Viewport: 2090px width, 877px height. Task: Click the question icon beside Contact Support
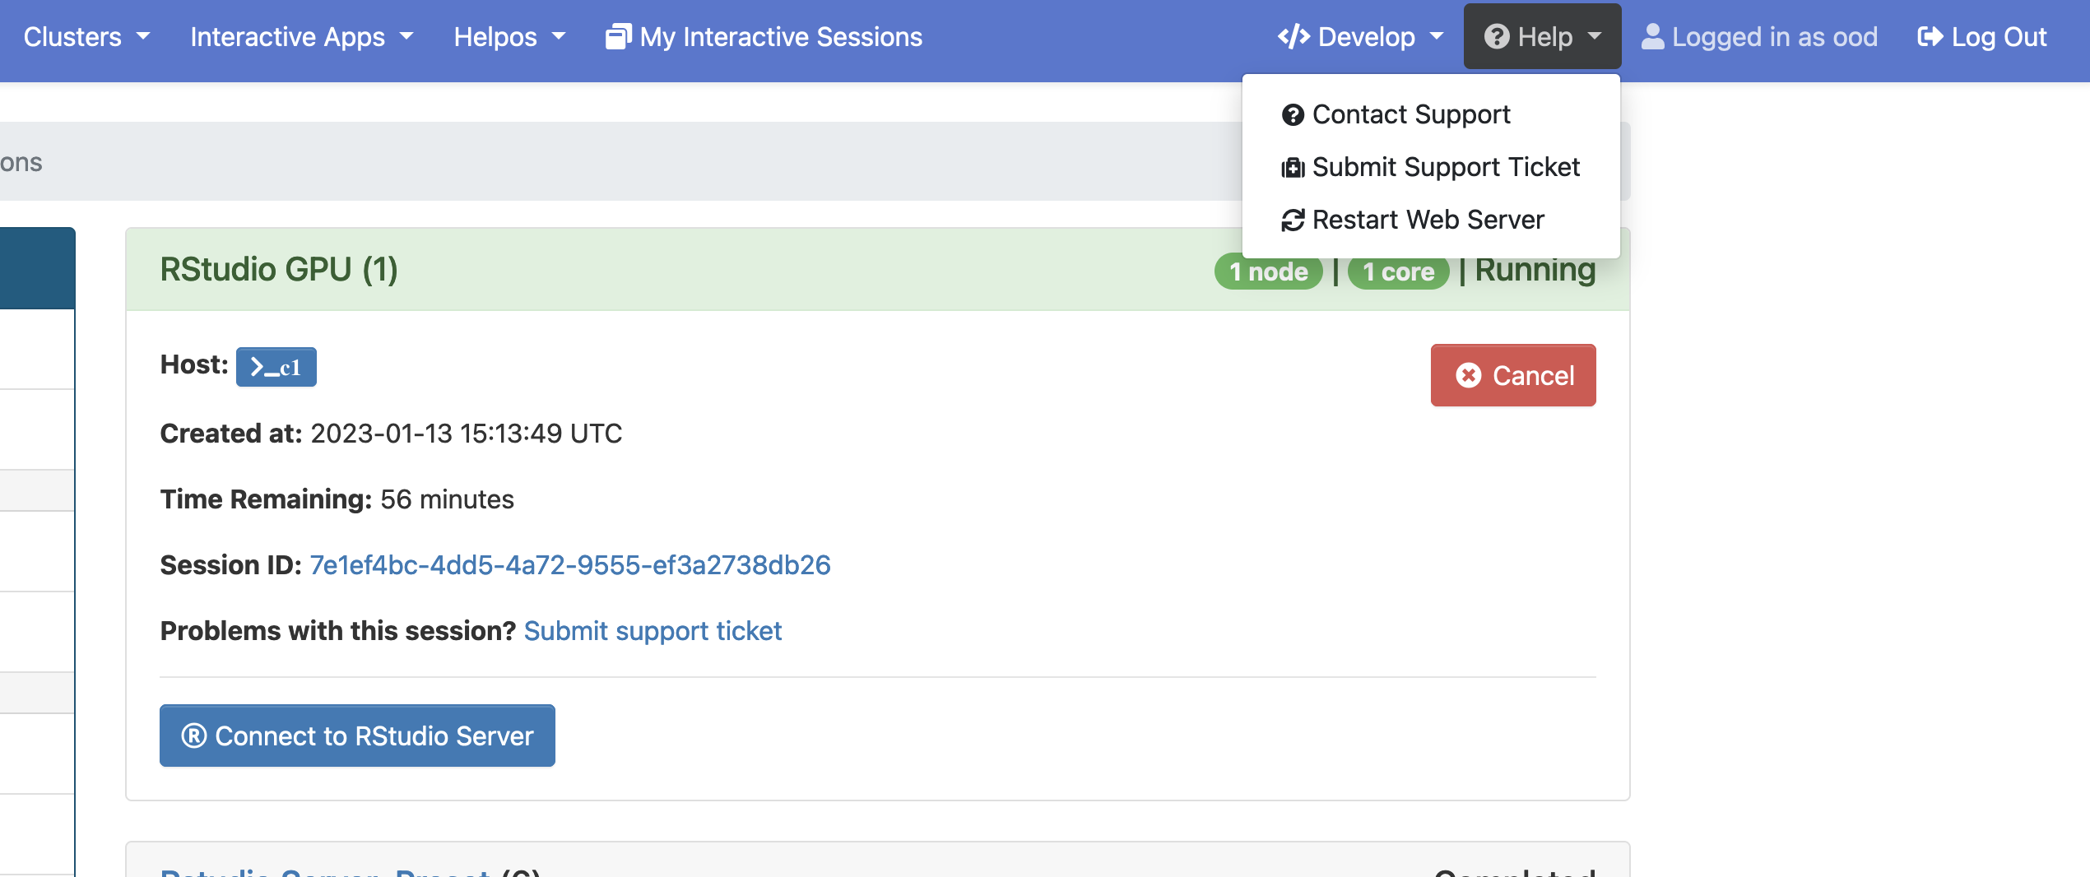pos(1292,114)
